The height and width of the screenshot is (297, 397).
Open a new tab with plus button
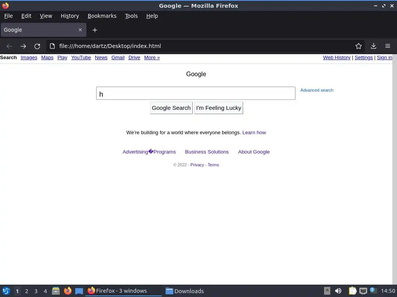[x=95, y=30]
